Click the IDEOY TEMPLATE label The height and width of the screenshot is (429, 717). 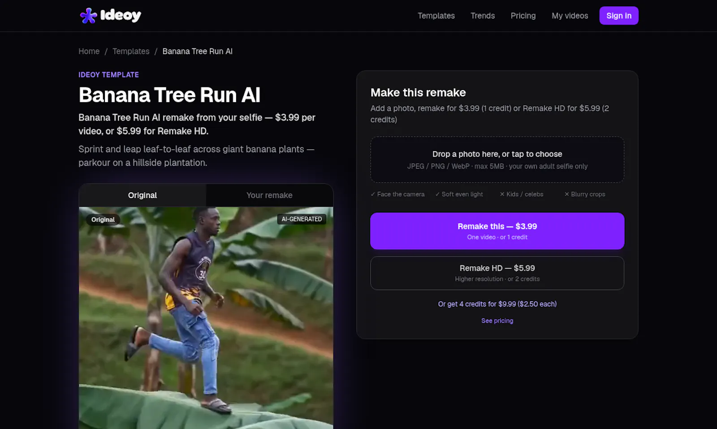pos(108,74)
